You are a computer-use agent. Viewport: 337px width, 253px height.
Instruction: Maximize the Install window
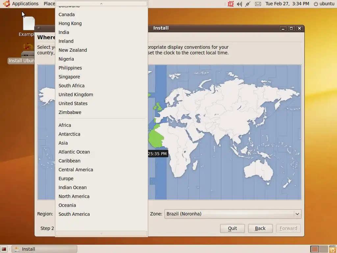291,28
